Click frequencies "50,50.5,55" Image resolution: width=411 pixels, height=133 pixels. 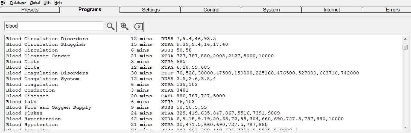192,107
